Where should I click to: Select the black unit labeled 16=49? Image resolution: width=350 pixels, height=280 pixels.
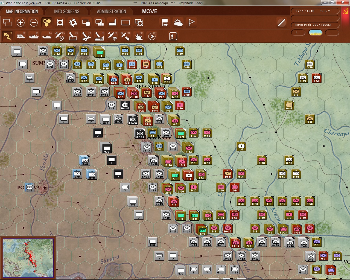click(125, 105)
